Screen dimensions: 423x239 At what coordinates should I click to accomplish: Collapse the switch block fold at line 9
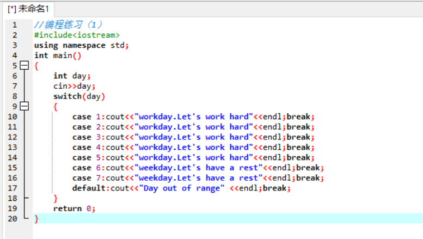click(24, 106)
